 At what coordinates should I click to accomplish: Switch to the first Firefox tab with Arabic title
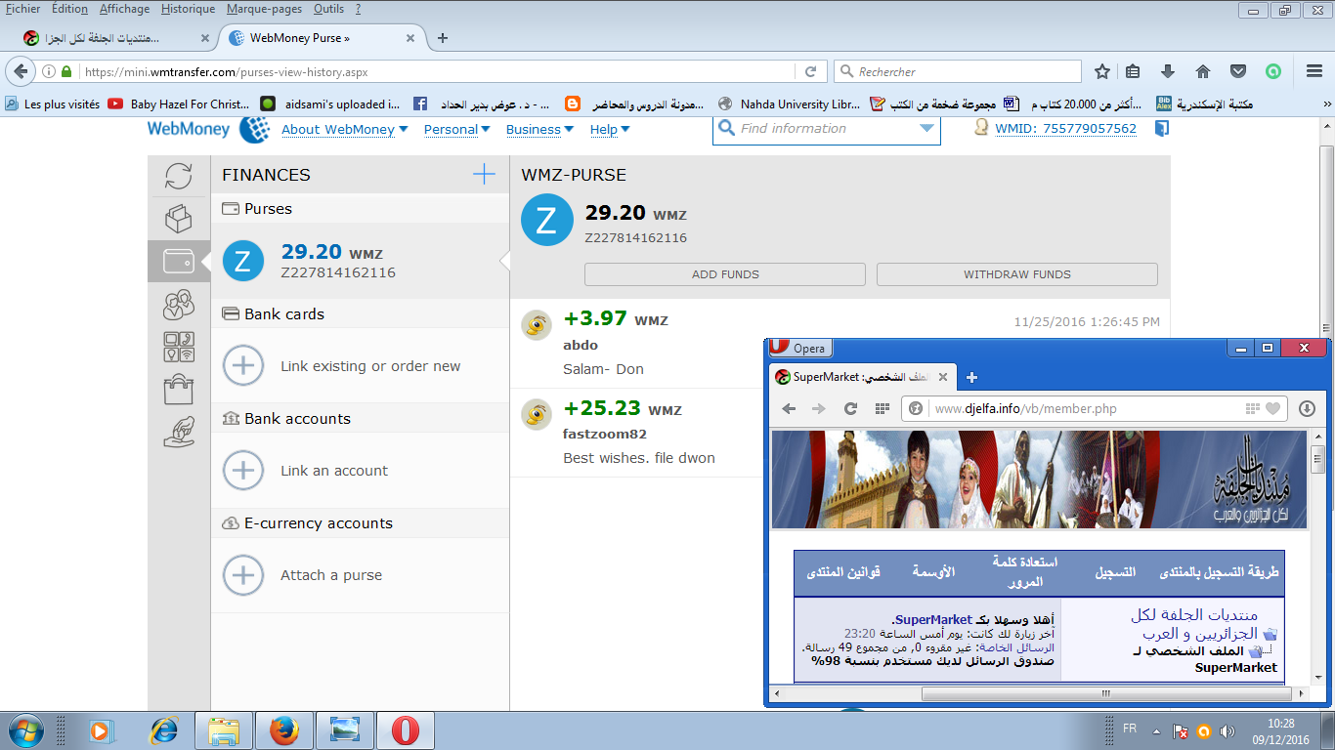coord(117,38)
